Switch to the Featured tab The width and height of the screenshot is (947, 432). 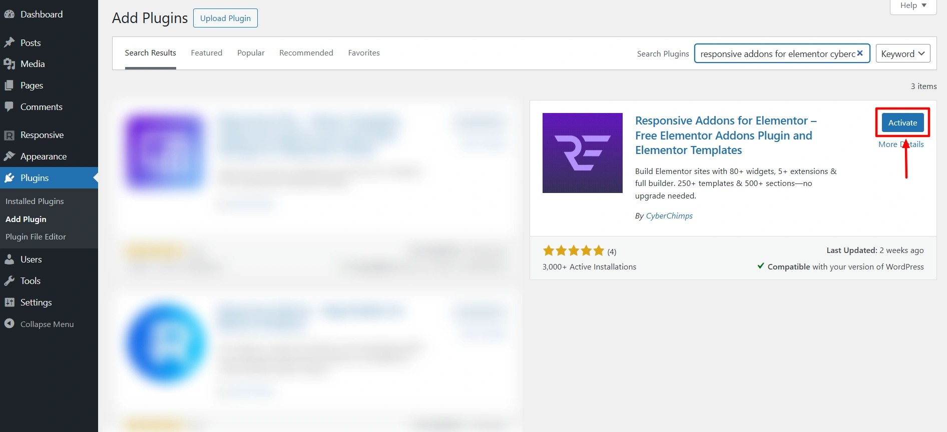tap(206, 53)
